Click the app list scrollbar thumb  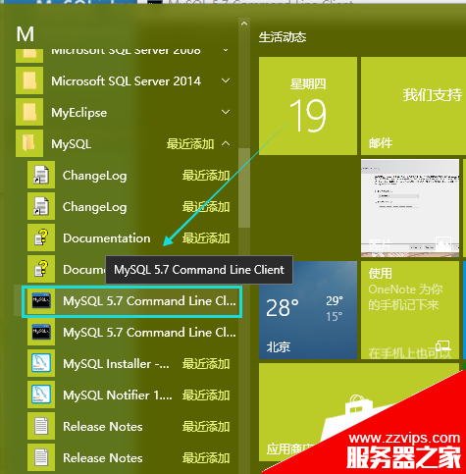click(x=244, y=187)
